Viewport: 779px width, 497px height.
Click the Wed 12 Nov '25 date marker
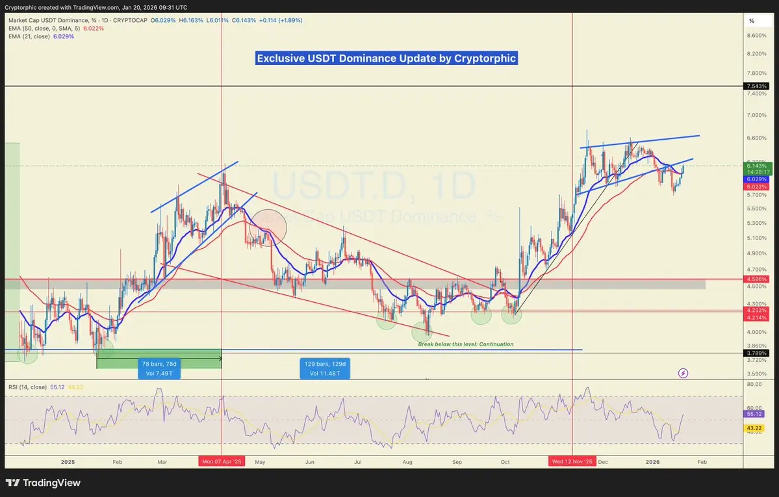572,462
